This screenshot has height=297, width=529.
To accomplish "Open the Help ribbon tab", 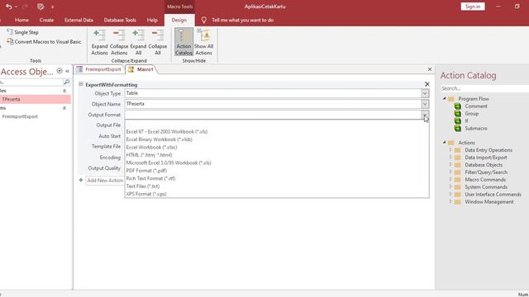I will click(152, 20).
